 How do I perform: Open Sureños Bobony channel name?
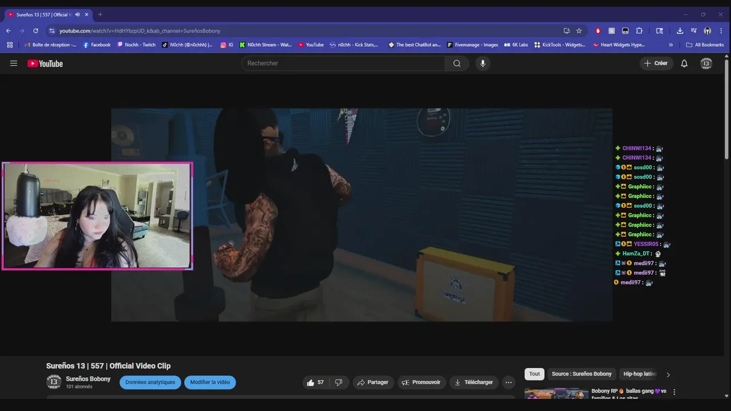88,379
